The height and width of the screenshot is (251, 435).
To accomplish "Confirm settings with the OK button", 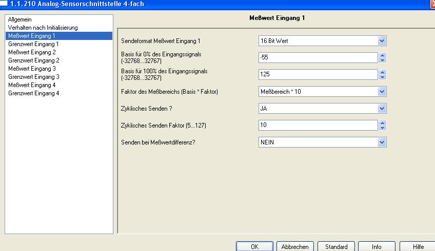I will coord(254,246).
